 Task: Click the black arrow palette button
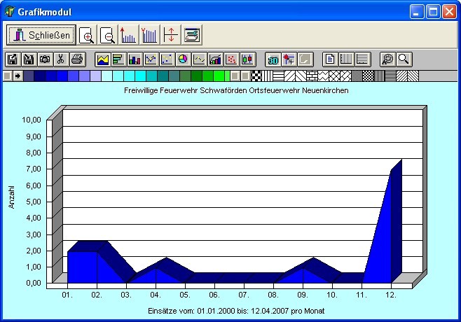pyautogui.click(x=18, y=76)
